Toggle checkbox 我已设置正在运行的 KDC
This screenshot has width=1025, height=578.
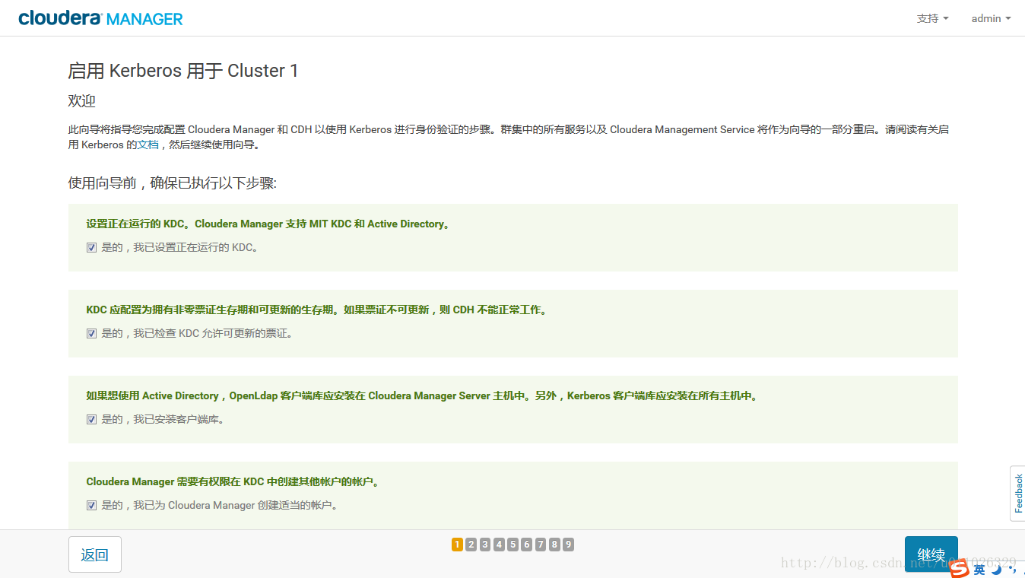(x=91, y=248)
